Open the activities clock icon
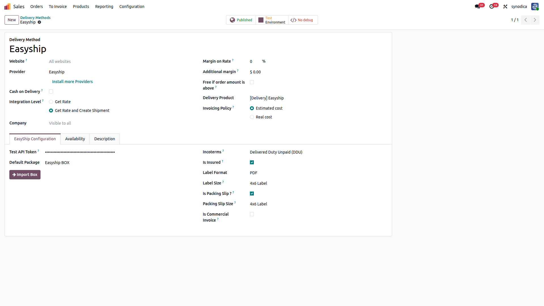Screen dimensions: 544x306 492,7
